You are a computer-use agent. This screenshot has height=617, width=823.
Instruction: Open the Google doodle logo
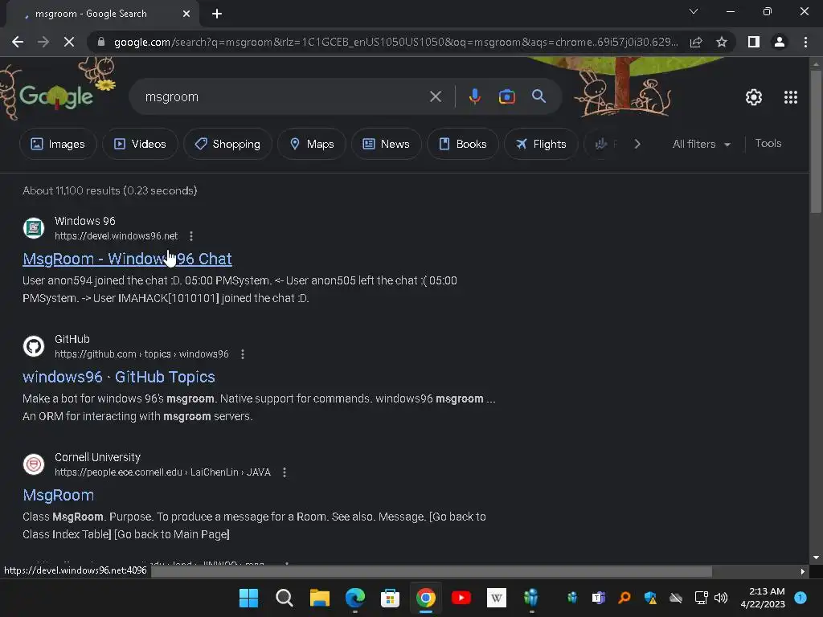57,96
